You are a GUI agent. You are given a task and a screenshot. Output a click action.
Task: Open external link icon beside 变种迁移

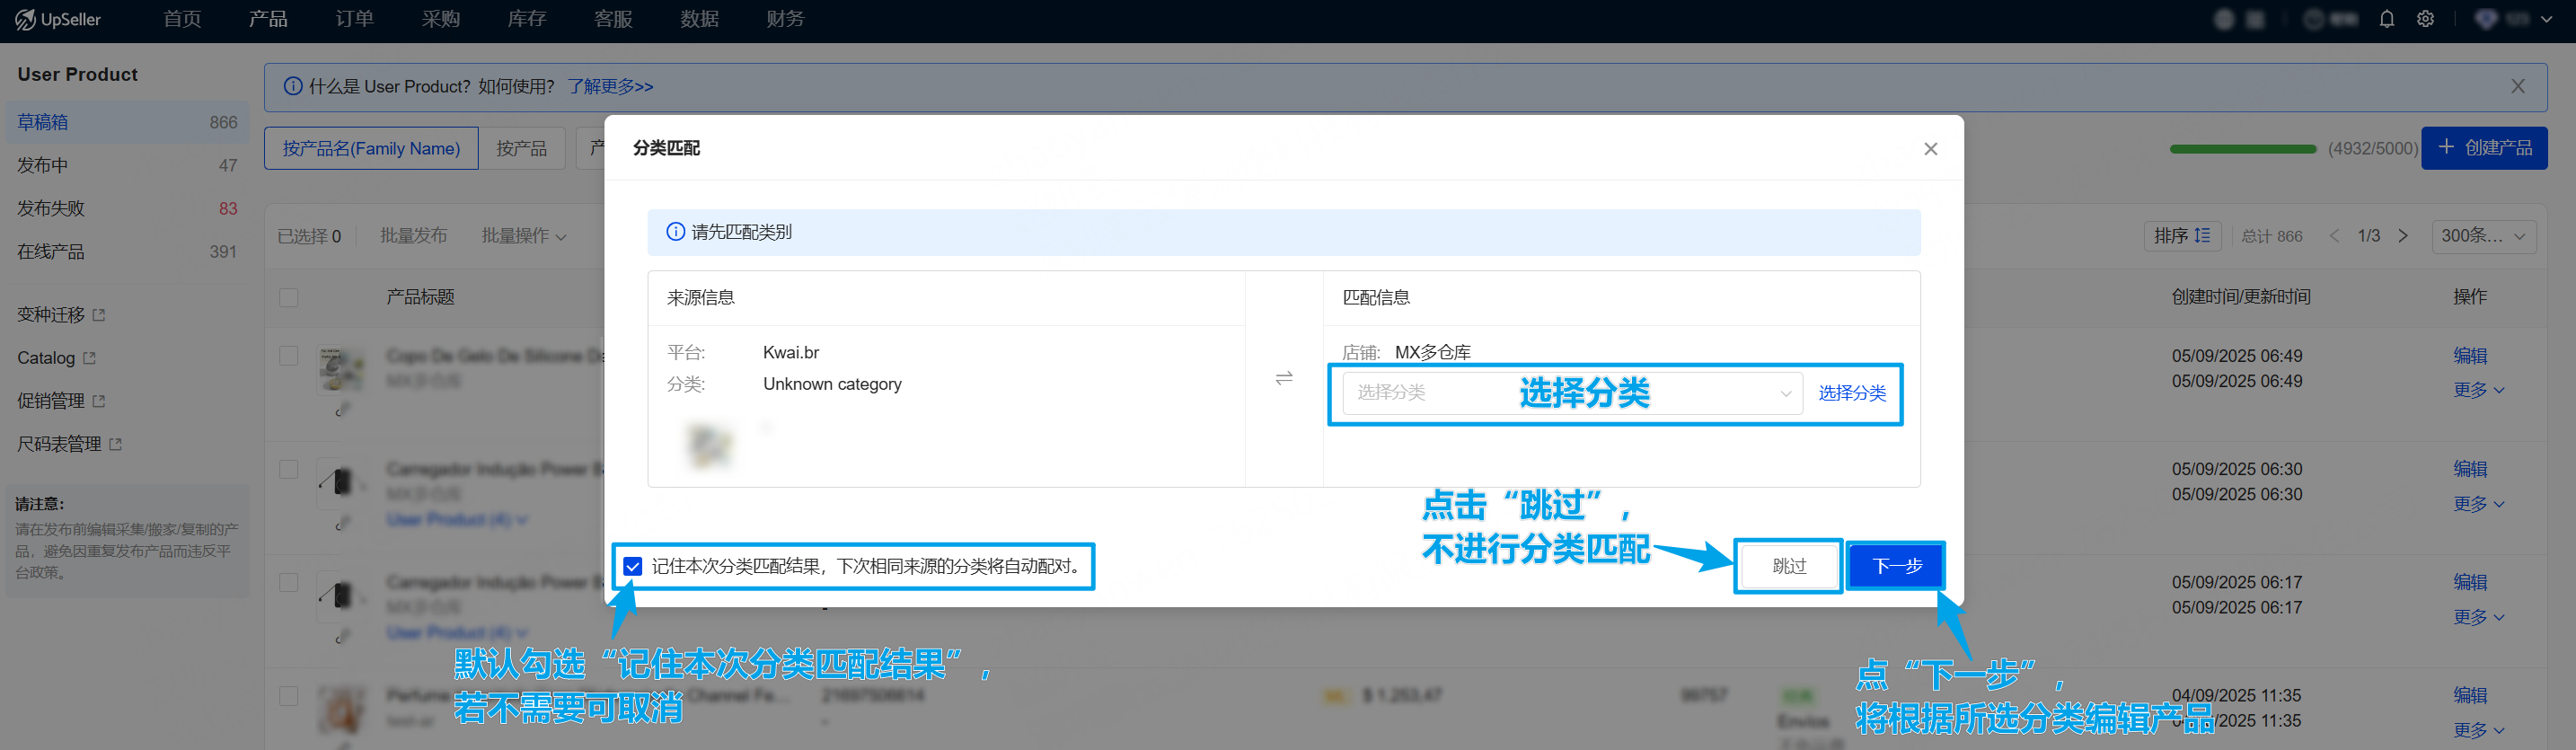tap(99, 315)
